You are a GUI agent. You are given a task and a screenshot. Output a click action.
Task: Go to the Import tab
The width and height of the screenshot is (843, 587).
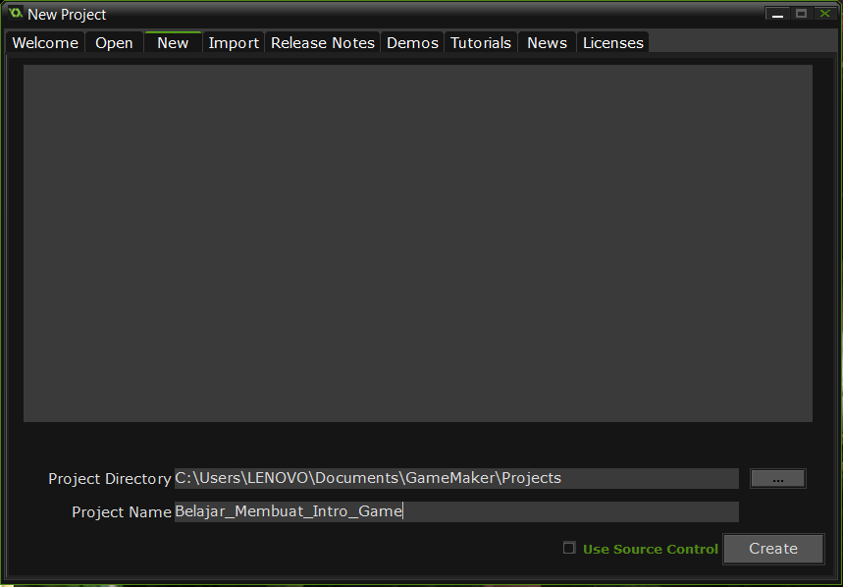coord(234,42)
